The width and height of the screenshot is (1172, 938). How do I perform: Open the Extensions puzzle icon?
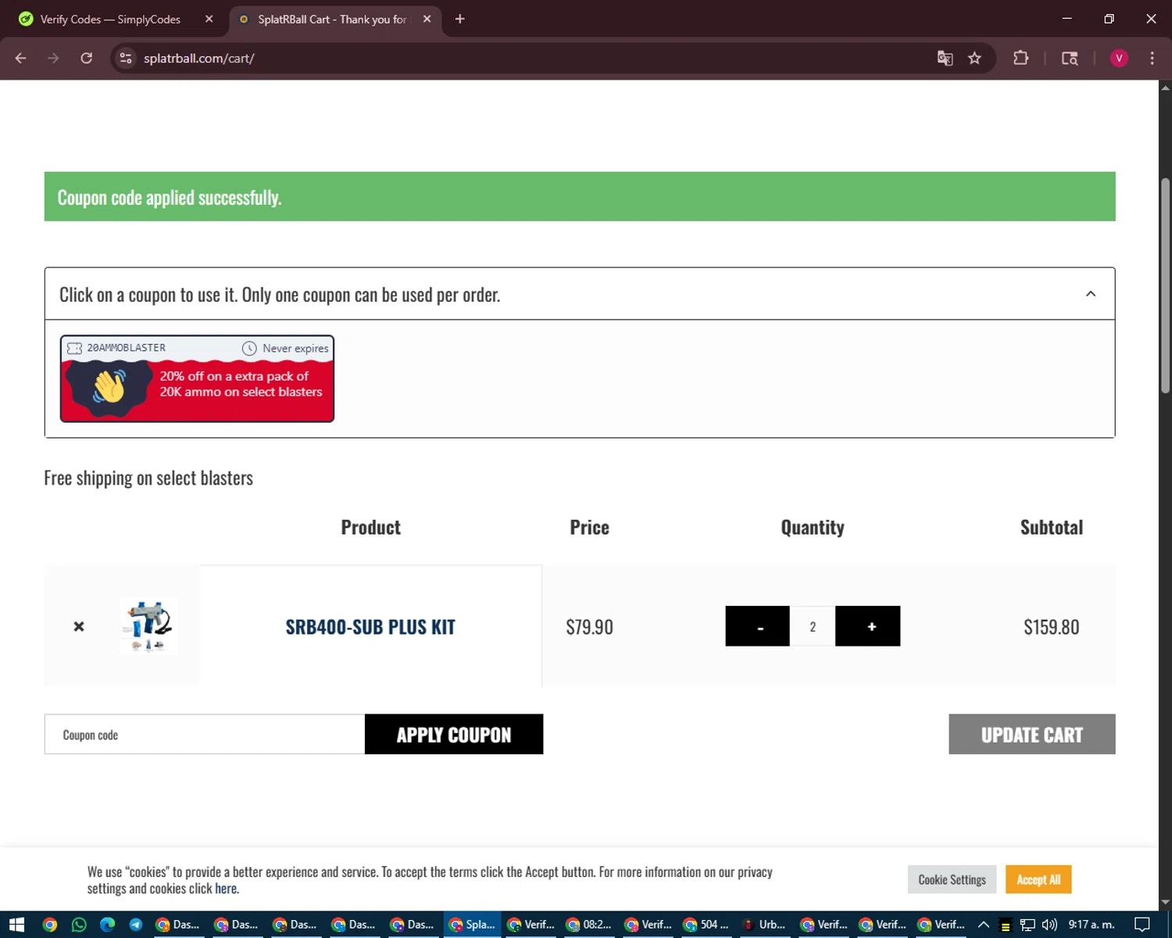1020,58
